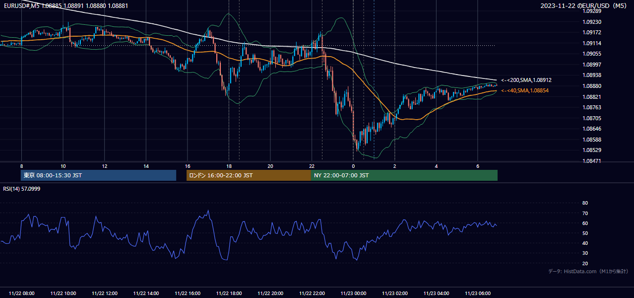Viewport: 634px width, 298px height.
Task: Click price axis value 1.08880
Action: click(592, 86)
